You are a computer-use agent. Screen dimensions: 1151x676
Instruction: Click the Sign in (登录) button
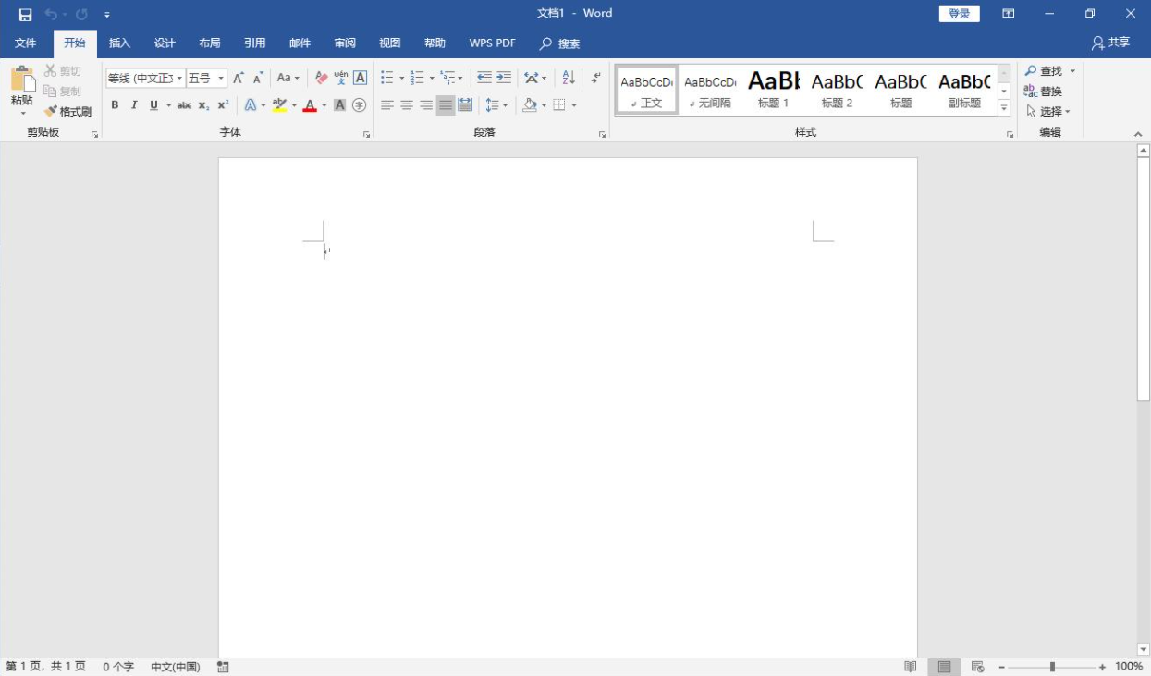click(x=959, y=14)
